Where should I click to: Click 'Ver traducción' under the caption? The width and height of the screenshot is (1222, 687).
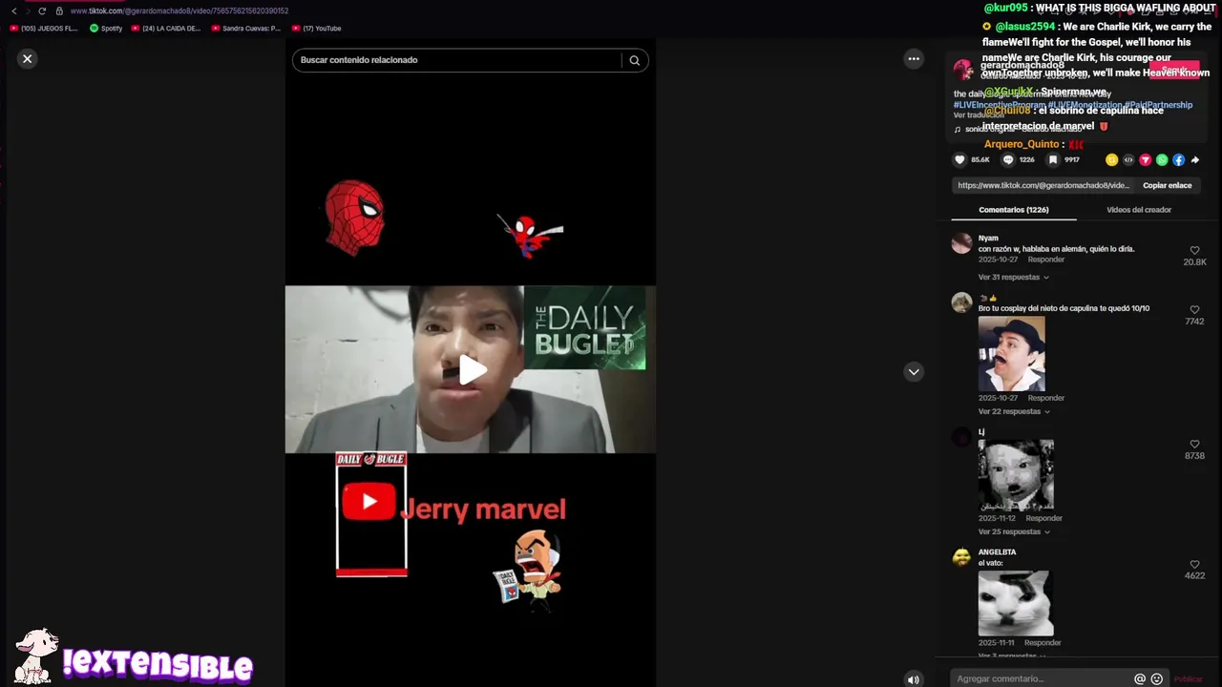point(979,114)
